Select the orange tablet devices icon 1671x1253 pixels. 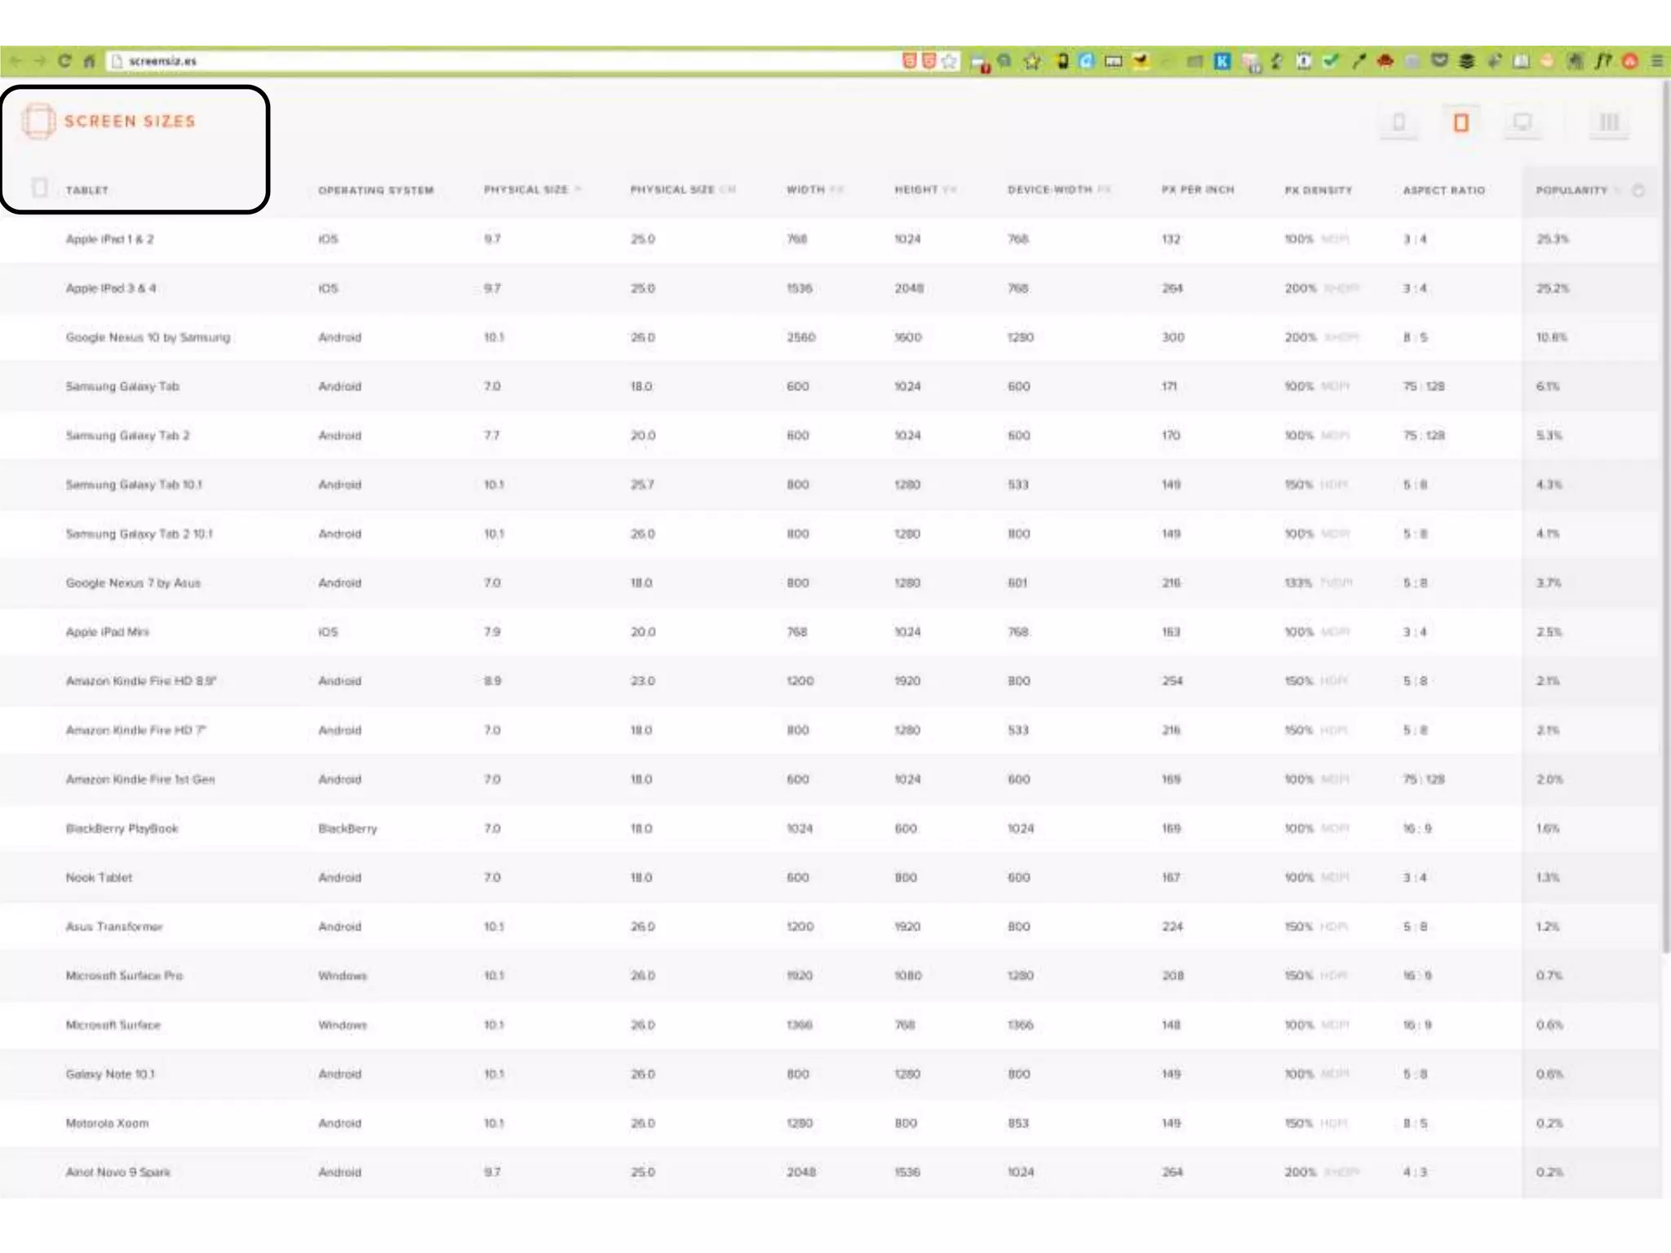(1460, 122)
